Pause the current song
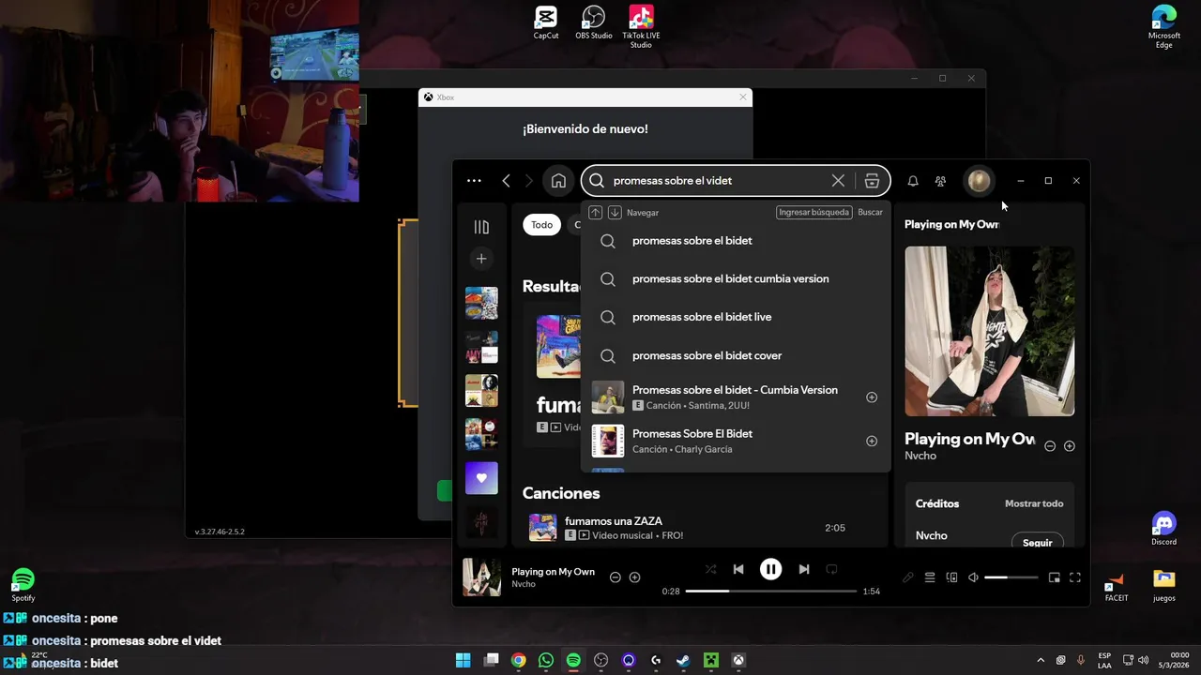The image size is (1201, 675). click(x=770, y=569)
